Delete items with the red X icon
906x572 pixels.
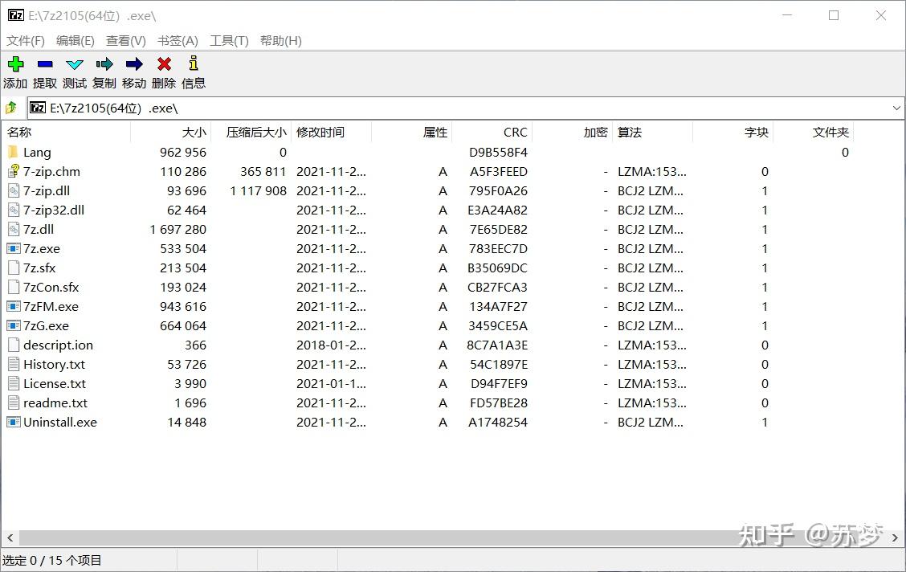point(163,71)
